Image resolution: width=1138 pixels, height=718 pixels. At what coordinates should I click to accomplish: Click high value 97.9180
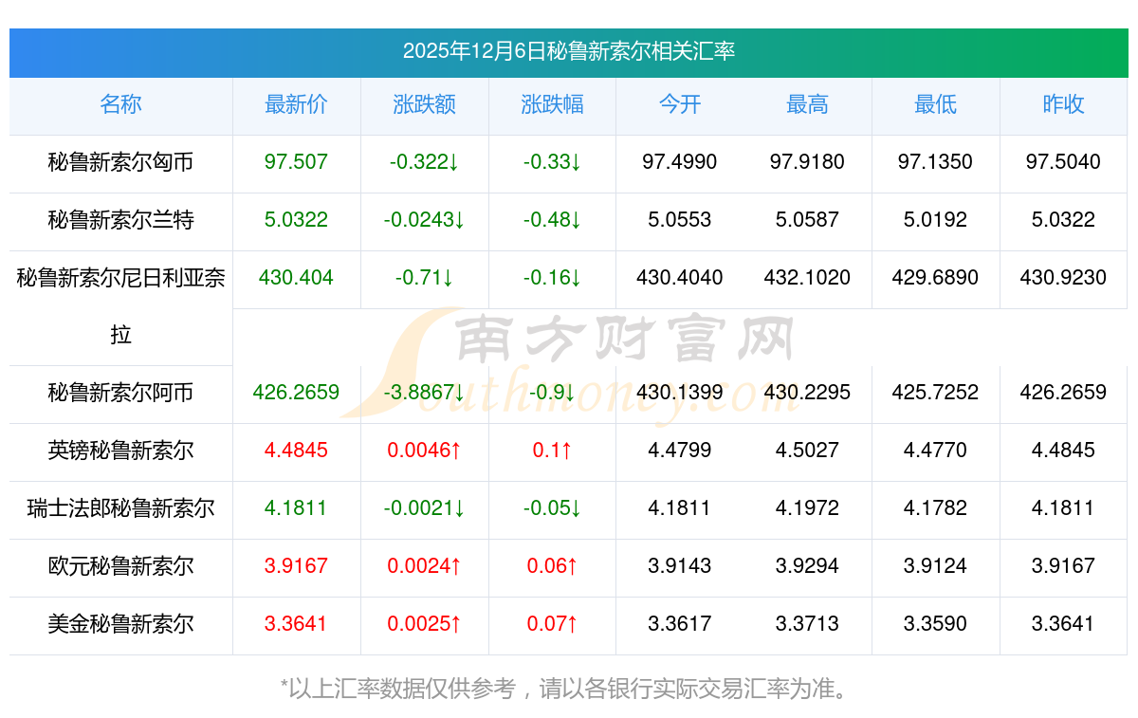pyautogui.click(x=808, y=162)
